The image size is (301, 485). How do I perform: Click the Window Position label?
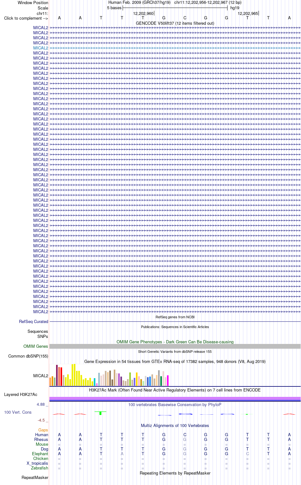tap(33, 3)
